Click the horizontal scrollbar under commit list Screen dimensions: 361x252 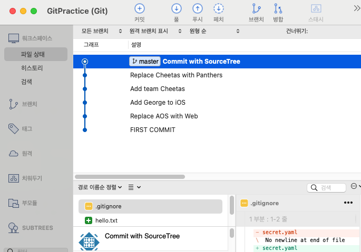pos(130,177)
